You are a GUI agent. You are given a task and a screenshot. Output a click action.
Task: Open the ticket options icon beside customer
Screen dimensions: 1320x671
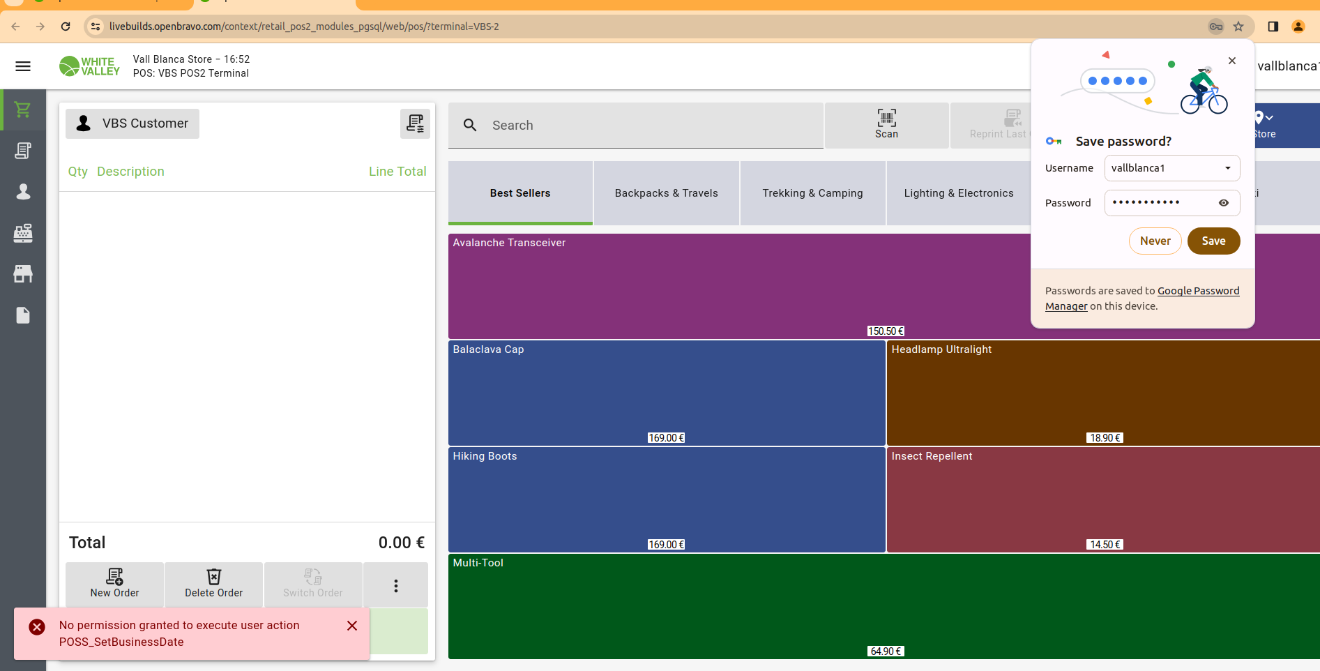pos(415,123)
